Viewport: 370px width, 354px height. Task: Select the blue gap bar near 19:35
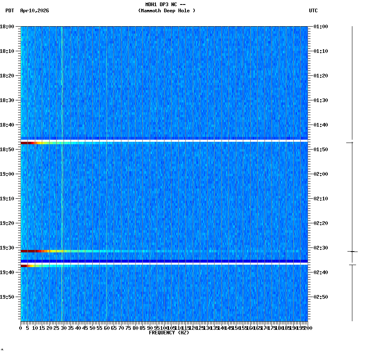point(164,260)
